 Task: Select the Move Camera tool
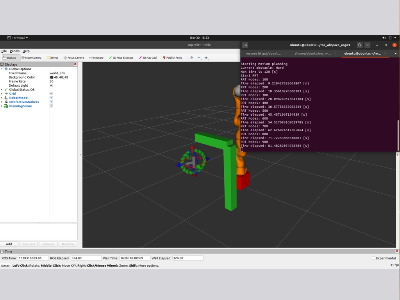31,58
